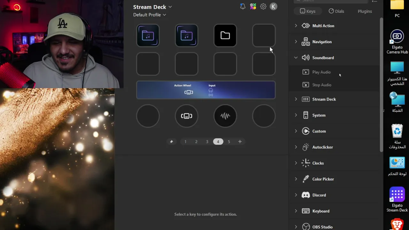Open the Recycle Bin desktop icon
Viewport: 409px width, 230px height.
click(x=397, y=136)
